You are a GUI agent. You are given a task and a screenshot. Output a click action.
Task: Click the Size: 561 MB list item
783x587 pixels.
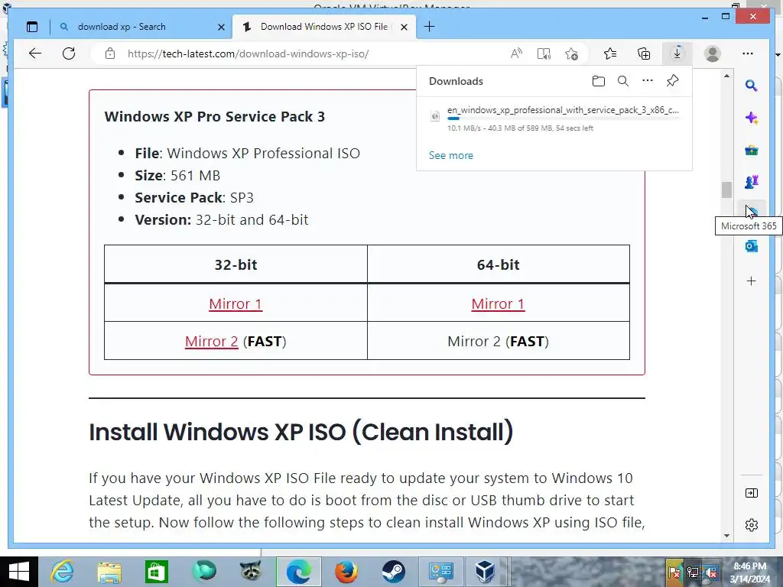coord(177,175)
